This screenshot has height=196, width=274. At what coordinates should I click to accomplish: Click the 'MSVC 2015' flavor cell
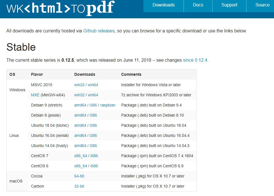[42, 85]
